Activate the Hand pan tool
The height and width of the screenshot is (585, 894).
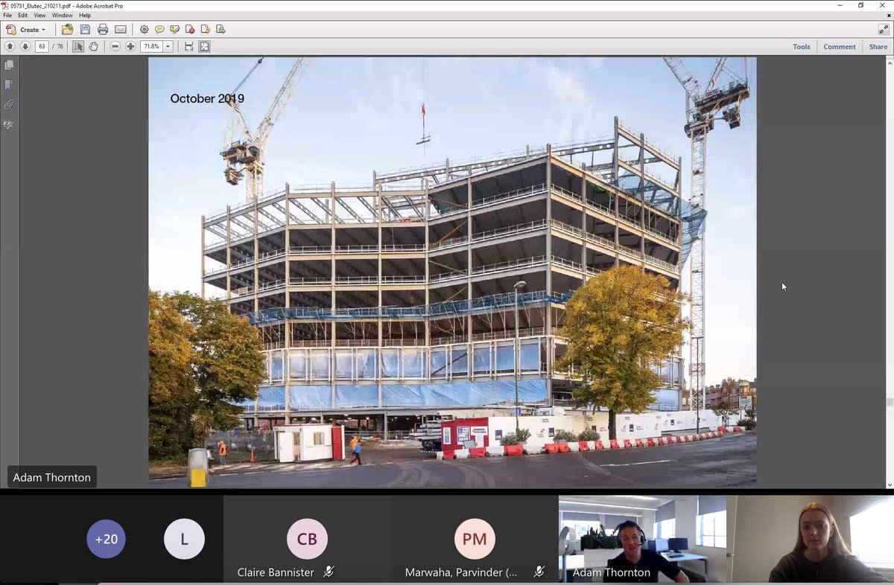click(94, 46)
